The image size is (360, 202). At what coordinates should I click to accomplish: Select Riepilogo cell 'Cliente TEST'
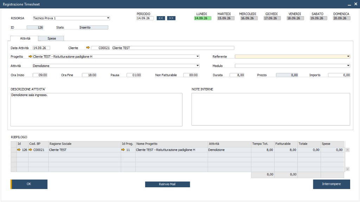coord(84,150)
